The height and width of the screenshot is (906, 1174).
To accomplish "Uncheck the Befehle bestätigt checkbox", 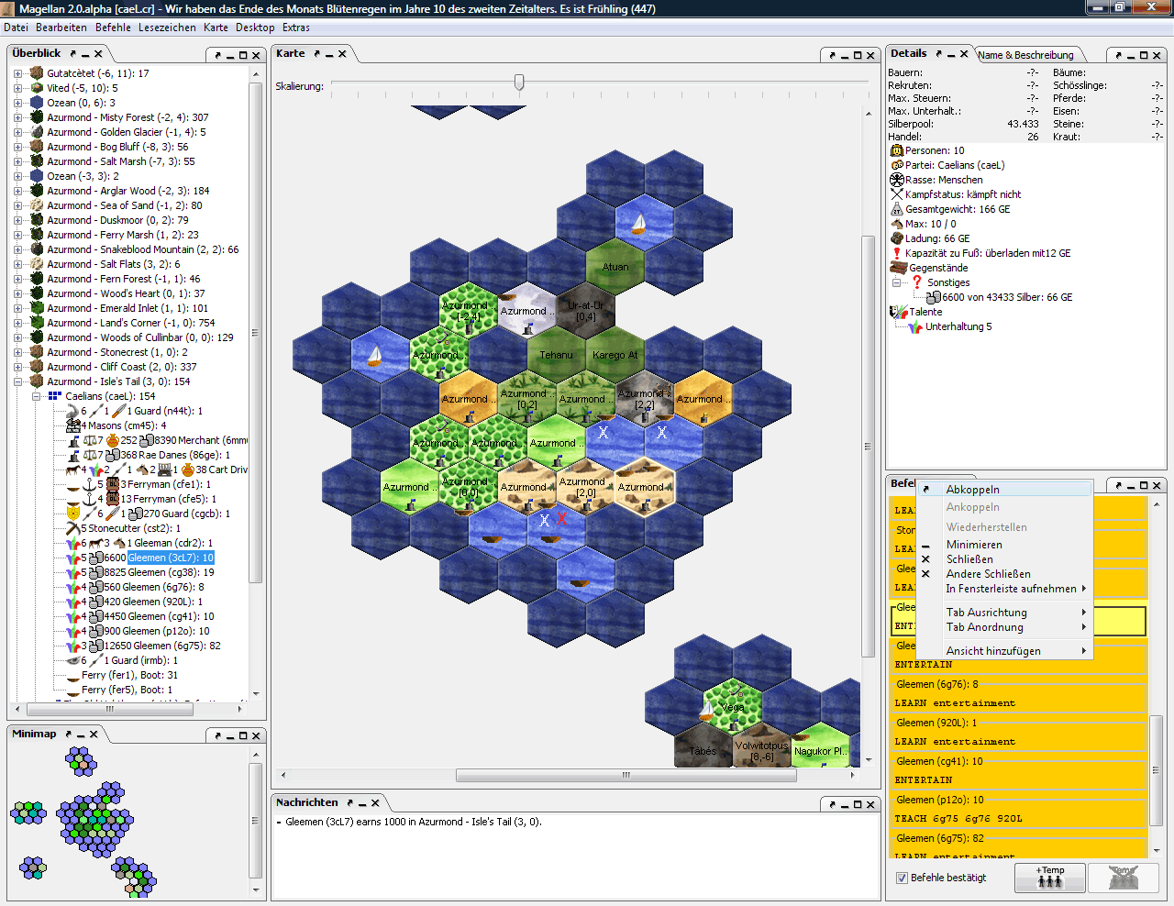I will [902, 876].
